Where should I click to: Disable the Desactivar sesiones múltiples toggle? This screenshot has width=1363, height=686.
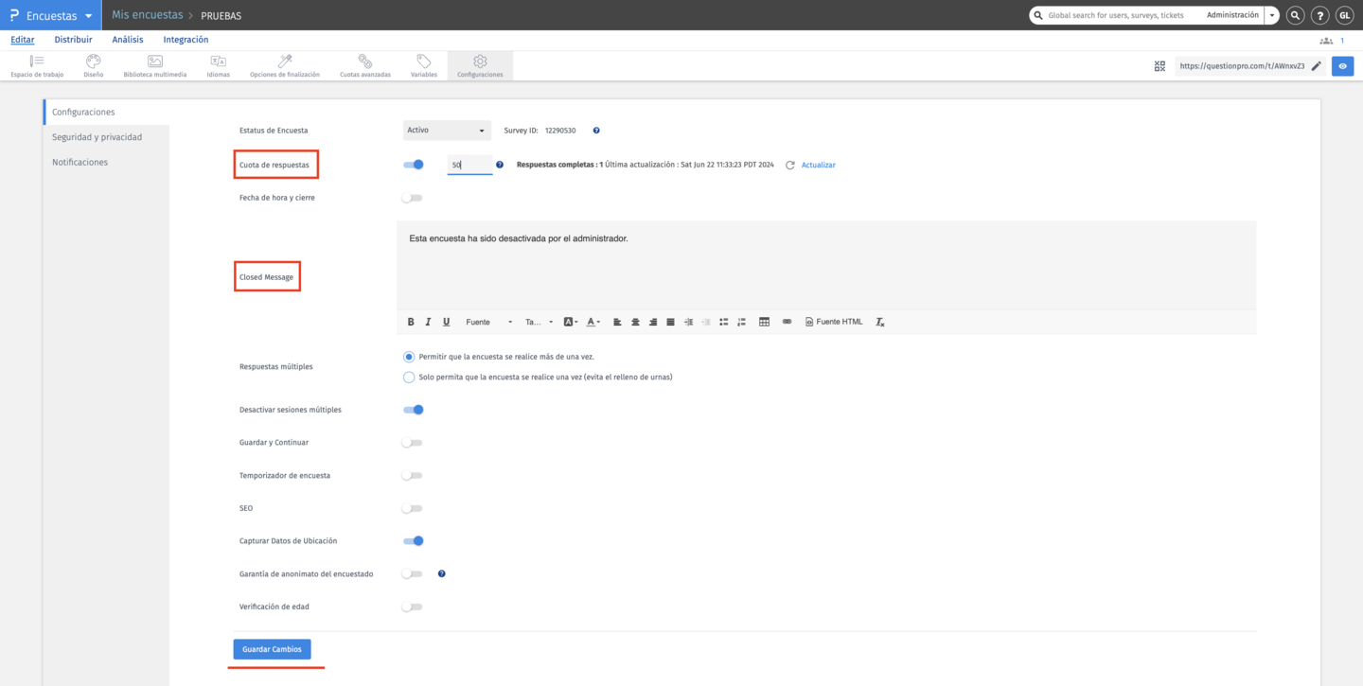[x=412, y=409]
